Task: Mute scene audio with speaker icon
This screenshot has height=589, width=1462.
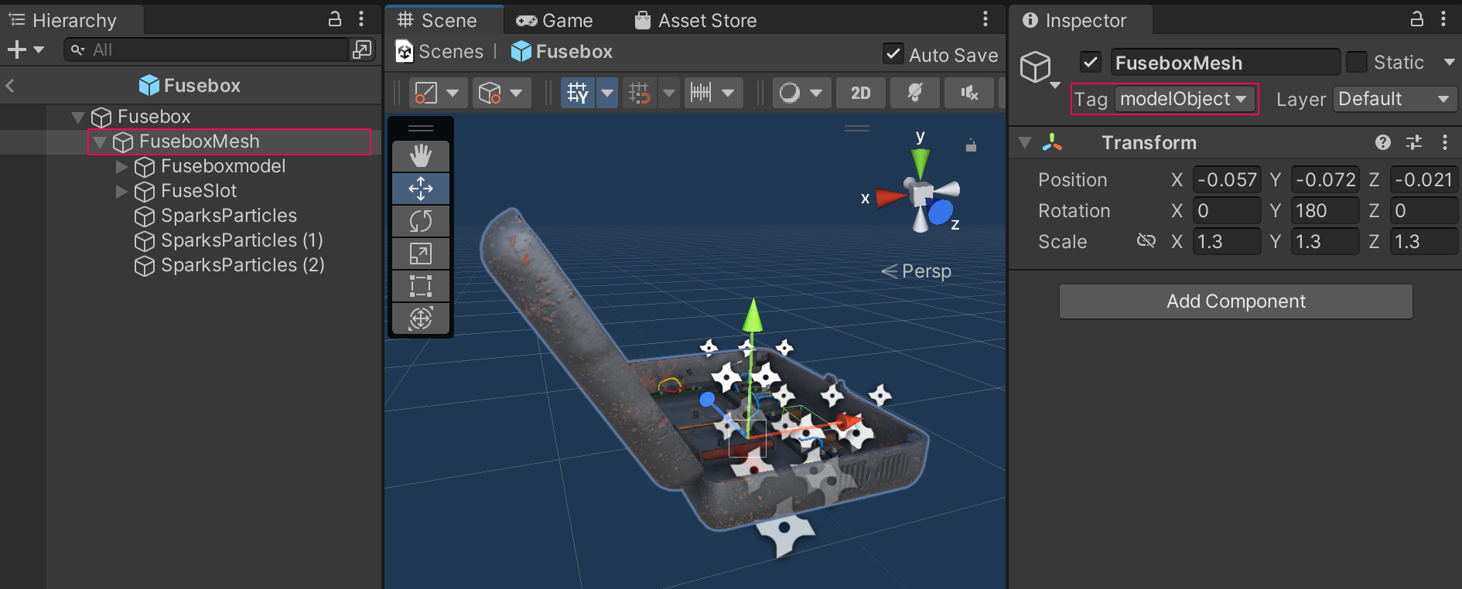Action: click(968, 94)
